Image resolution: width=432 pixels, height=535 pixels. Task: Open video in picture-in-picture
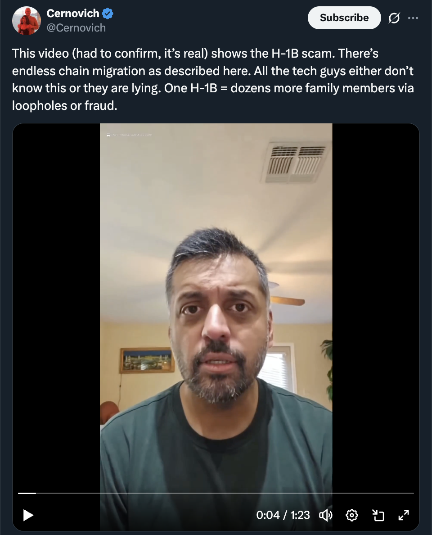point(378,515)
